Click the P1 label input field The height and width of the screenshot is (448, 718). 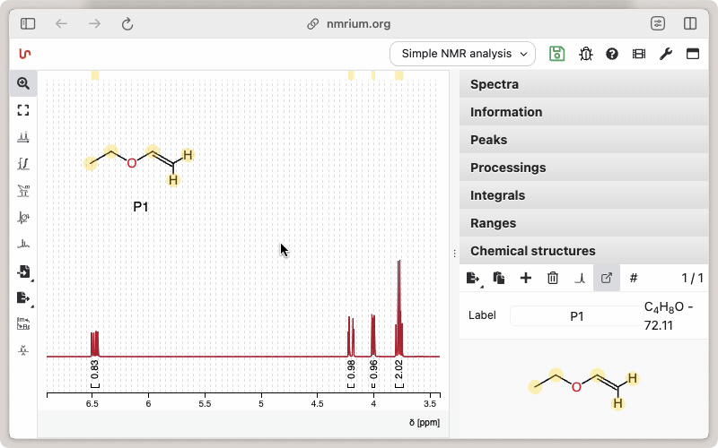pyautogui.click(x=576, y=316)
